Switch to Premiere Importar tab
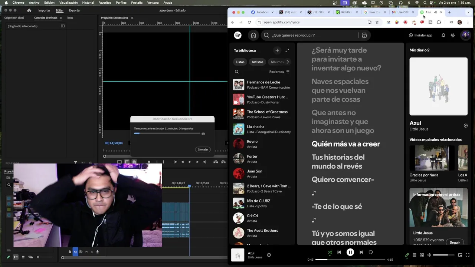Viewport: 475px width, 267px height. 44,10
